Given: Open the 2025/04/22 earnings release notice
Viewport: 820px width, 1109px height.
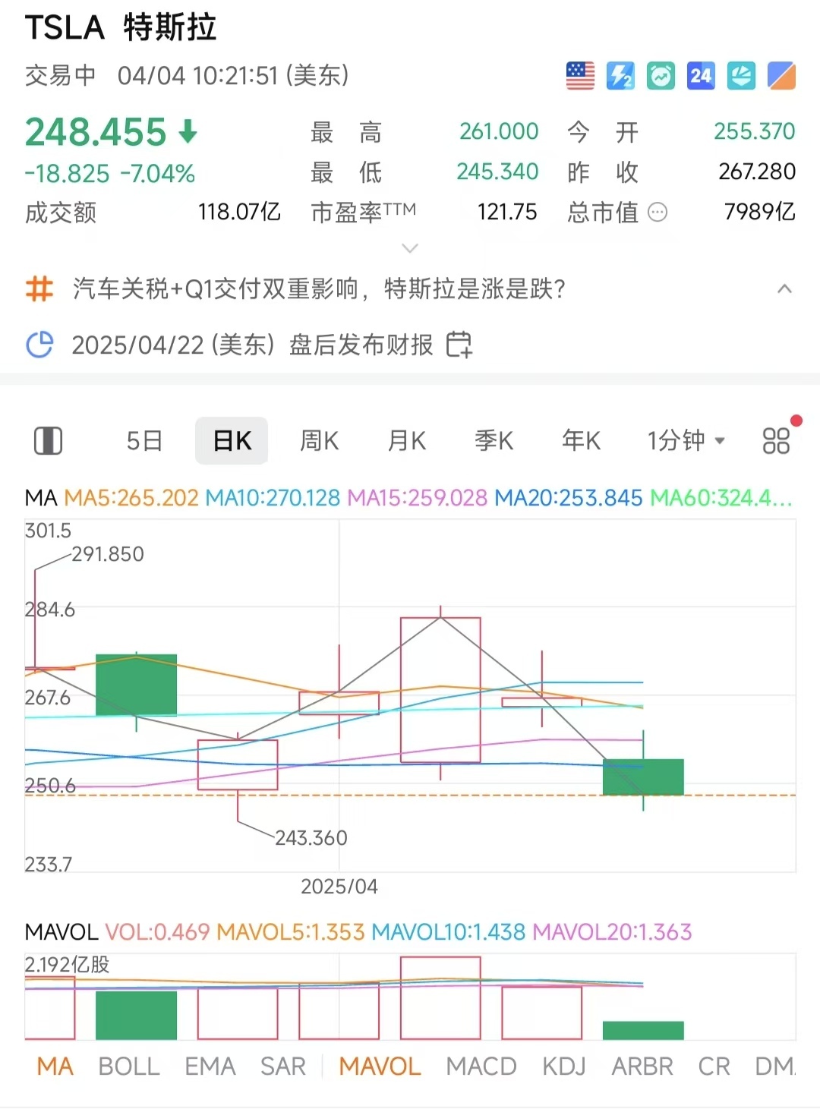Looking at the screenshot, I should pos(252,345).
